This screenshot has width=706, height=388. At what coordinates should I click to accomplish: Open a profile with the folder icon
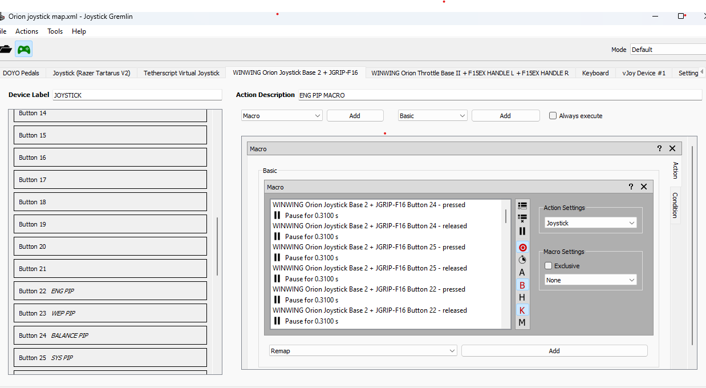5,49
